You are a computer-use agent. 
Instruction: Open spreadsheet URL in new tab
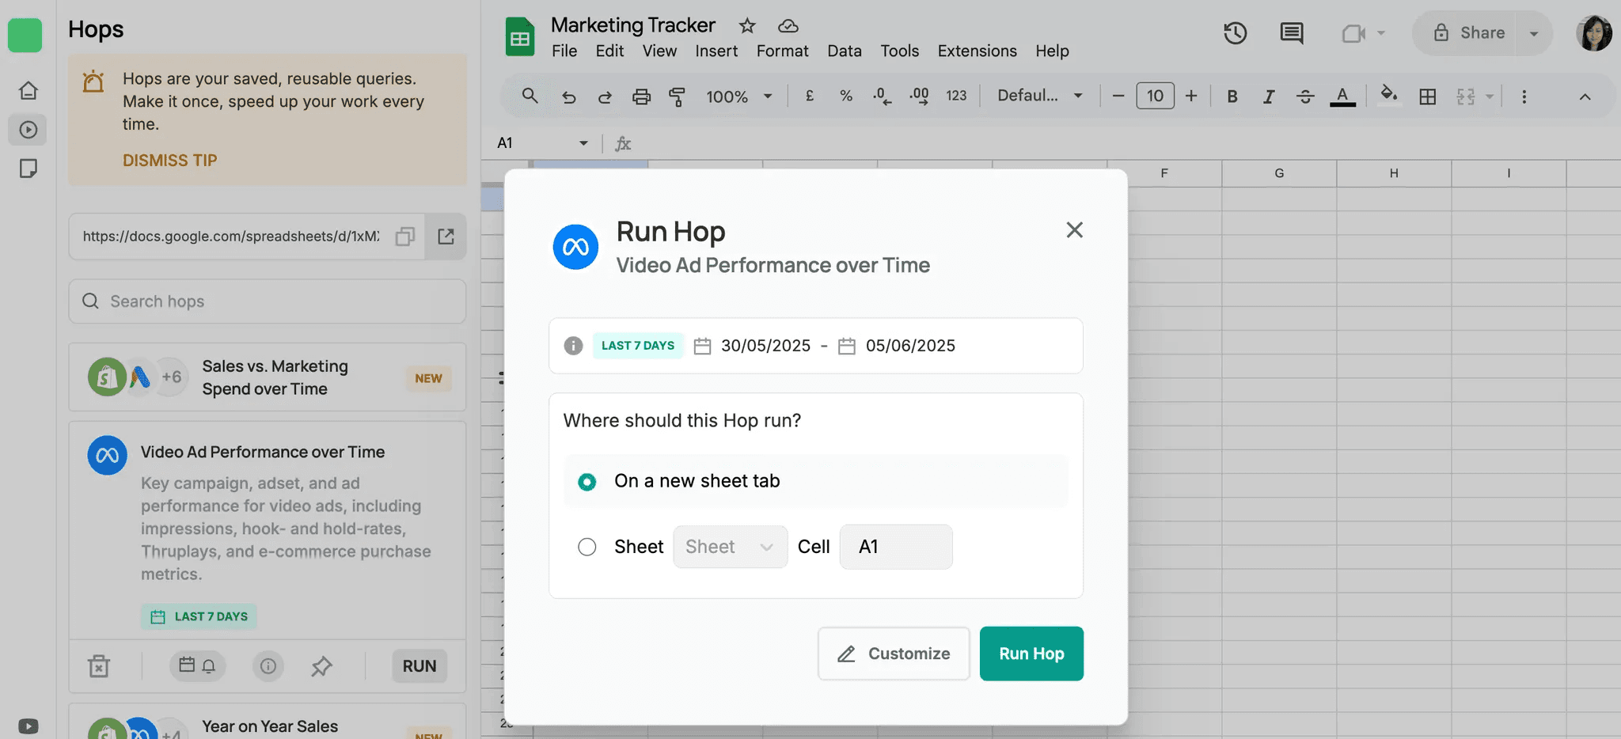point(446,237)
